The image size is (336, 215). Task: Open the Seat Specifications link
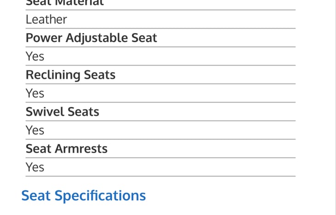coord(83,196)
